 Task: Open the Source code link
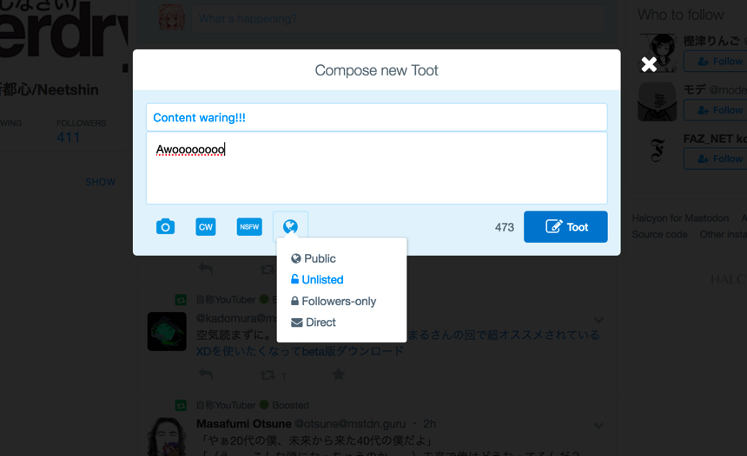pyautogui.click(x=659, y=234)
